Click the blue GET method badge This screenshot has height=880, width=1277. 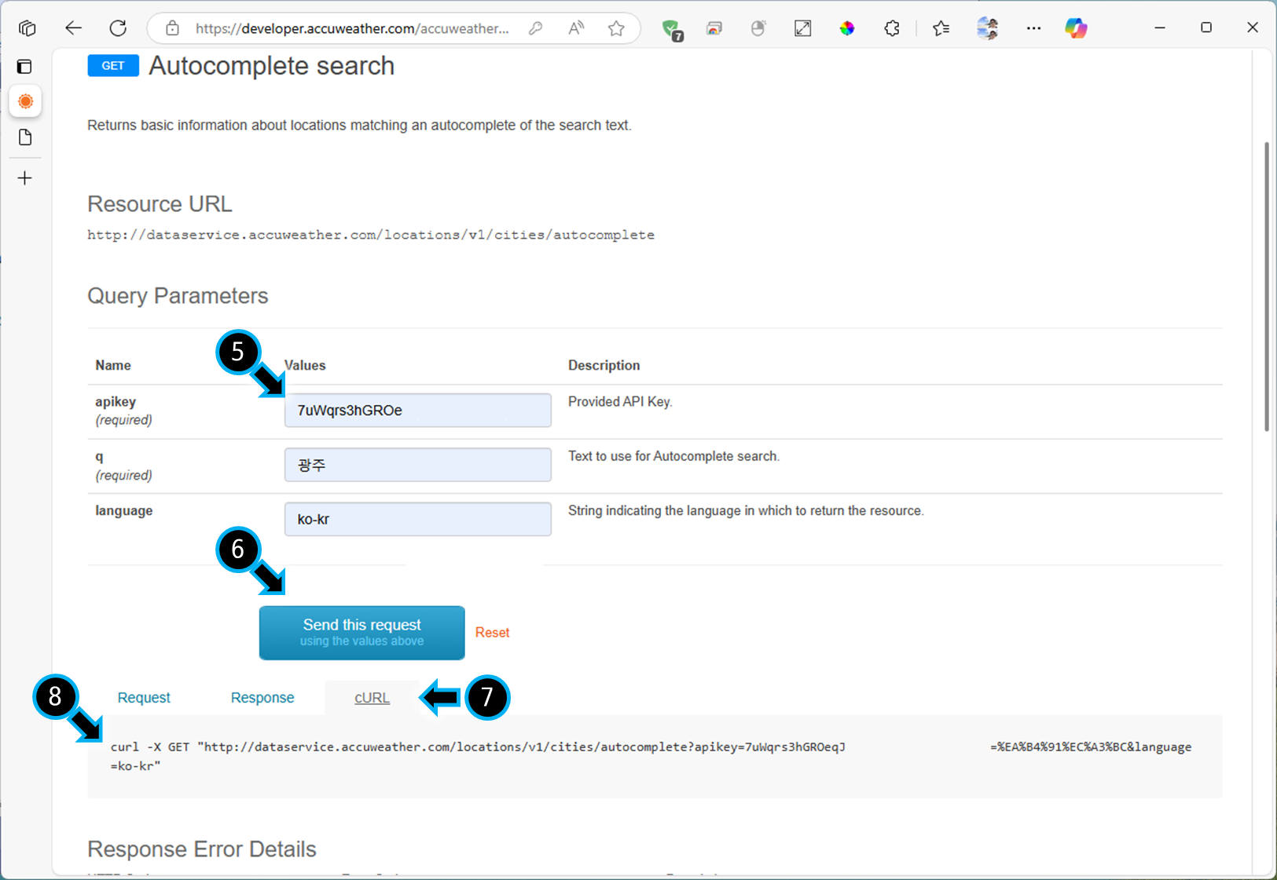[x=113, y=66]
